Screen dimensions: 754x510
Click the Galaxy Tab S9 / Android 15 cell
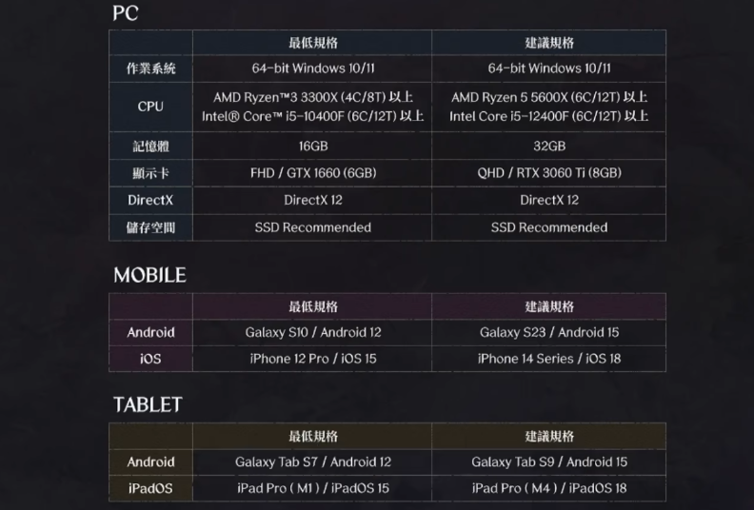(549, 461)
